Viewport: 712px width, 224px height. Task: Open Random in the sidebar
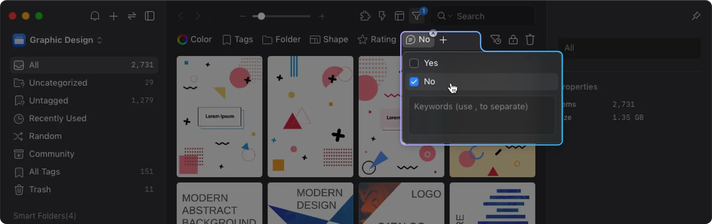(x=84, y=136)
